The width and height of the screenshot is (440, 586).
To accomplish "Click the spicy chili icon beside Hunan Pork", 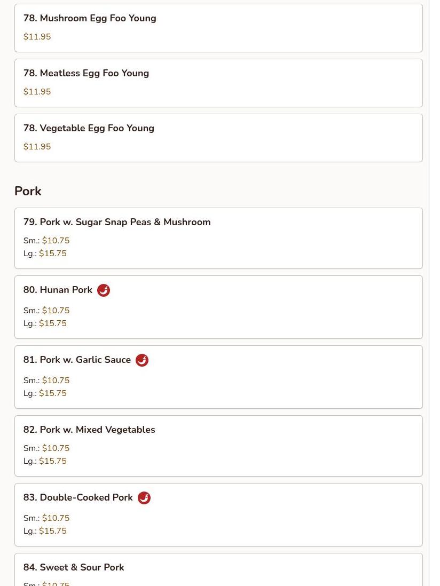I will point(104,290).
